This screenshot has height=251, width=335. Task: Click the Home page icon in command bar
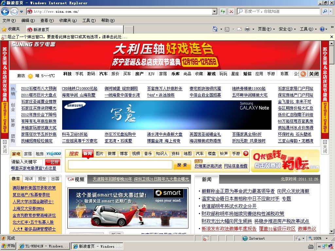(215, 29)
